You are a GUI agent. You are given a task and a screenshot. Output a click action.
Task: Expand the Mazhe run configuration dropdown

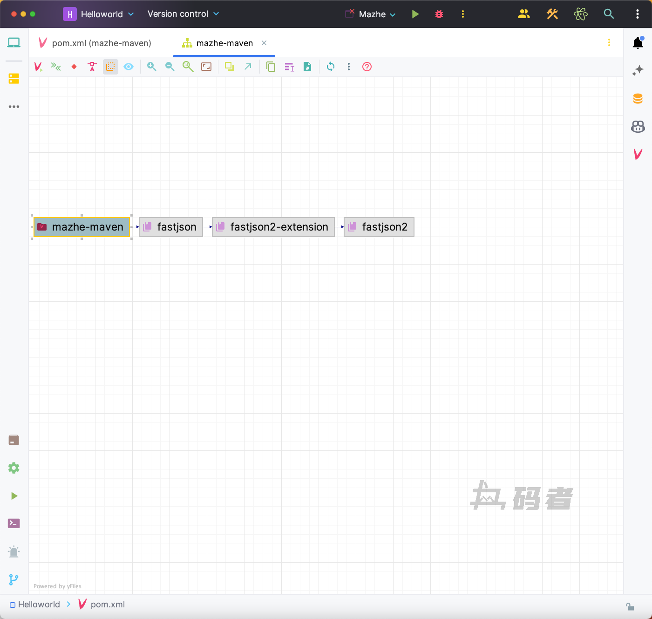pos(377,14)
